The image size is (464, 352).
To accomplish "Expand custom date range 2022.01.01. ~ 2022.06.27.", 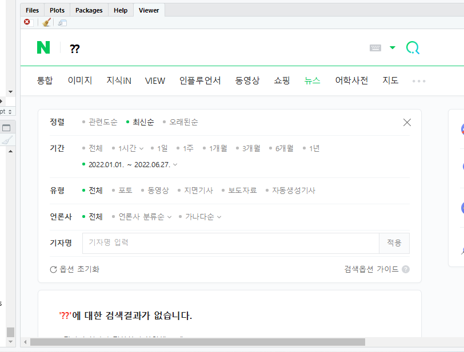I will click(133, 165).
